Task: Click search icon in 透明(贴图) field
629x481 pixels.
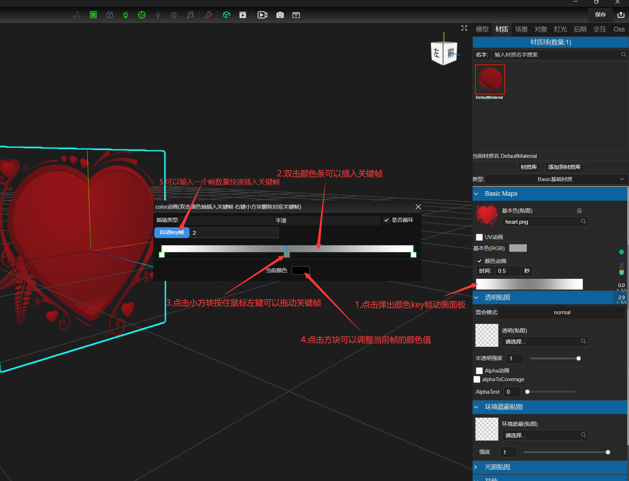Action: [x=584, y=341]
